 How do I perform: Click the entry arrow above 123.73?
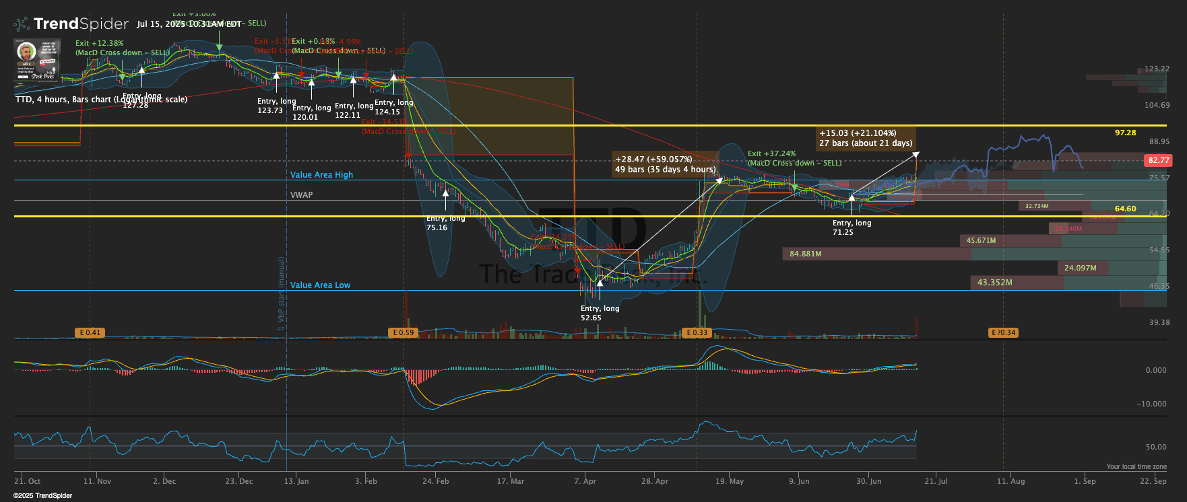coord(276,76)
